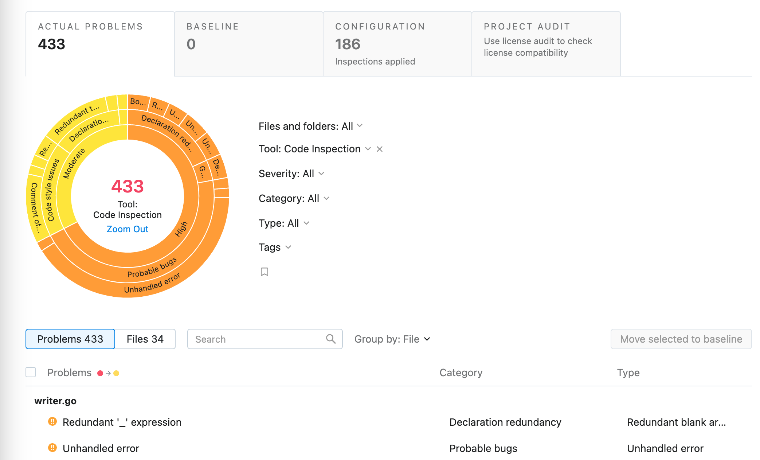Image resolution: width=760 pixels, height=460 pixels.
Task: Select the Problems 433 view toggle
Action: pyautogui.click(x=70, y=339)
